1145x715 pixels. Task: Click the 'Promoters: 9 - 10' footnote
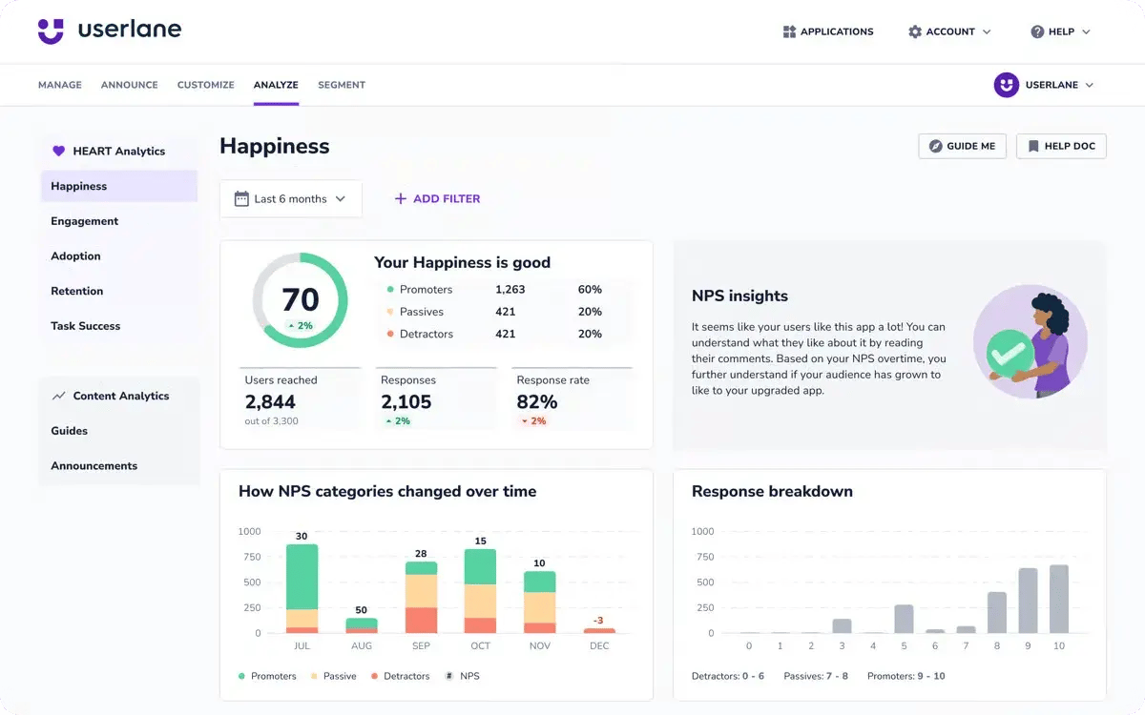point(906,676)
